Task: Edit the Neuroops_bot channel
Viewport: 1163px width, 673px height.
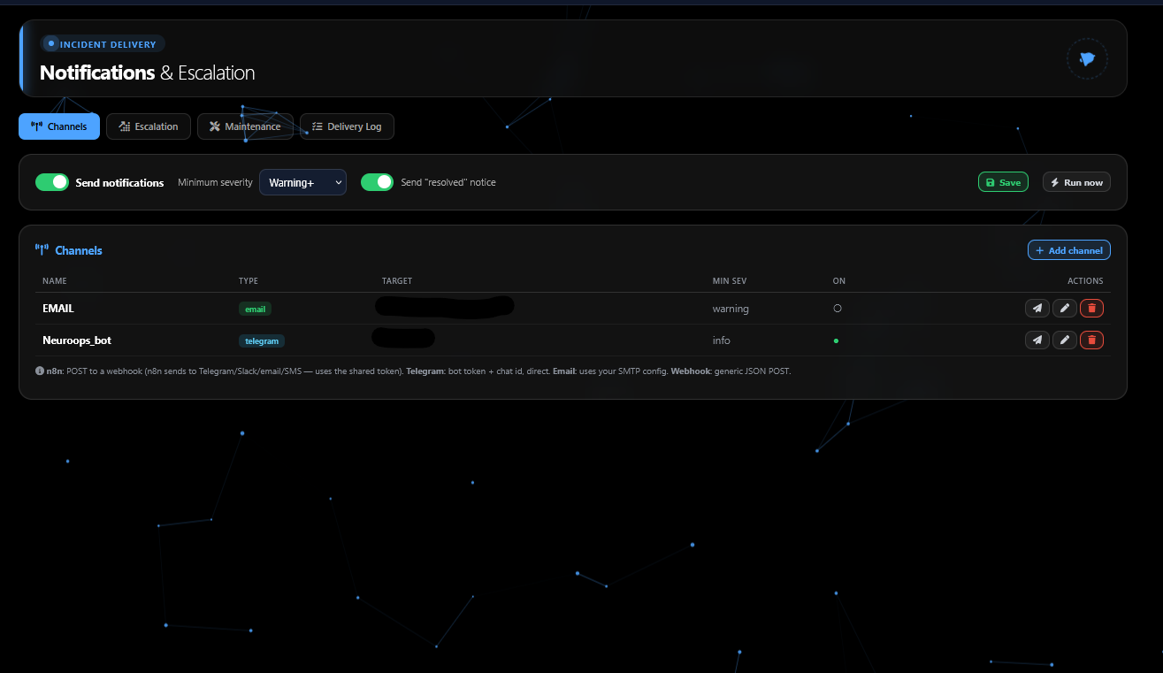Action: pos(1065,340)
